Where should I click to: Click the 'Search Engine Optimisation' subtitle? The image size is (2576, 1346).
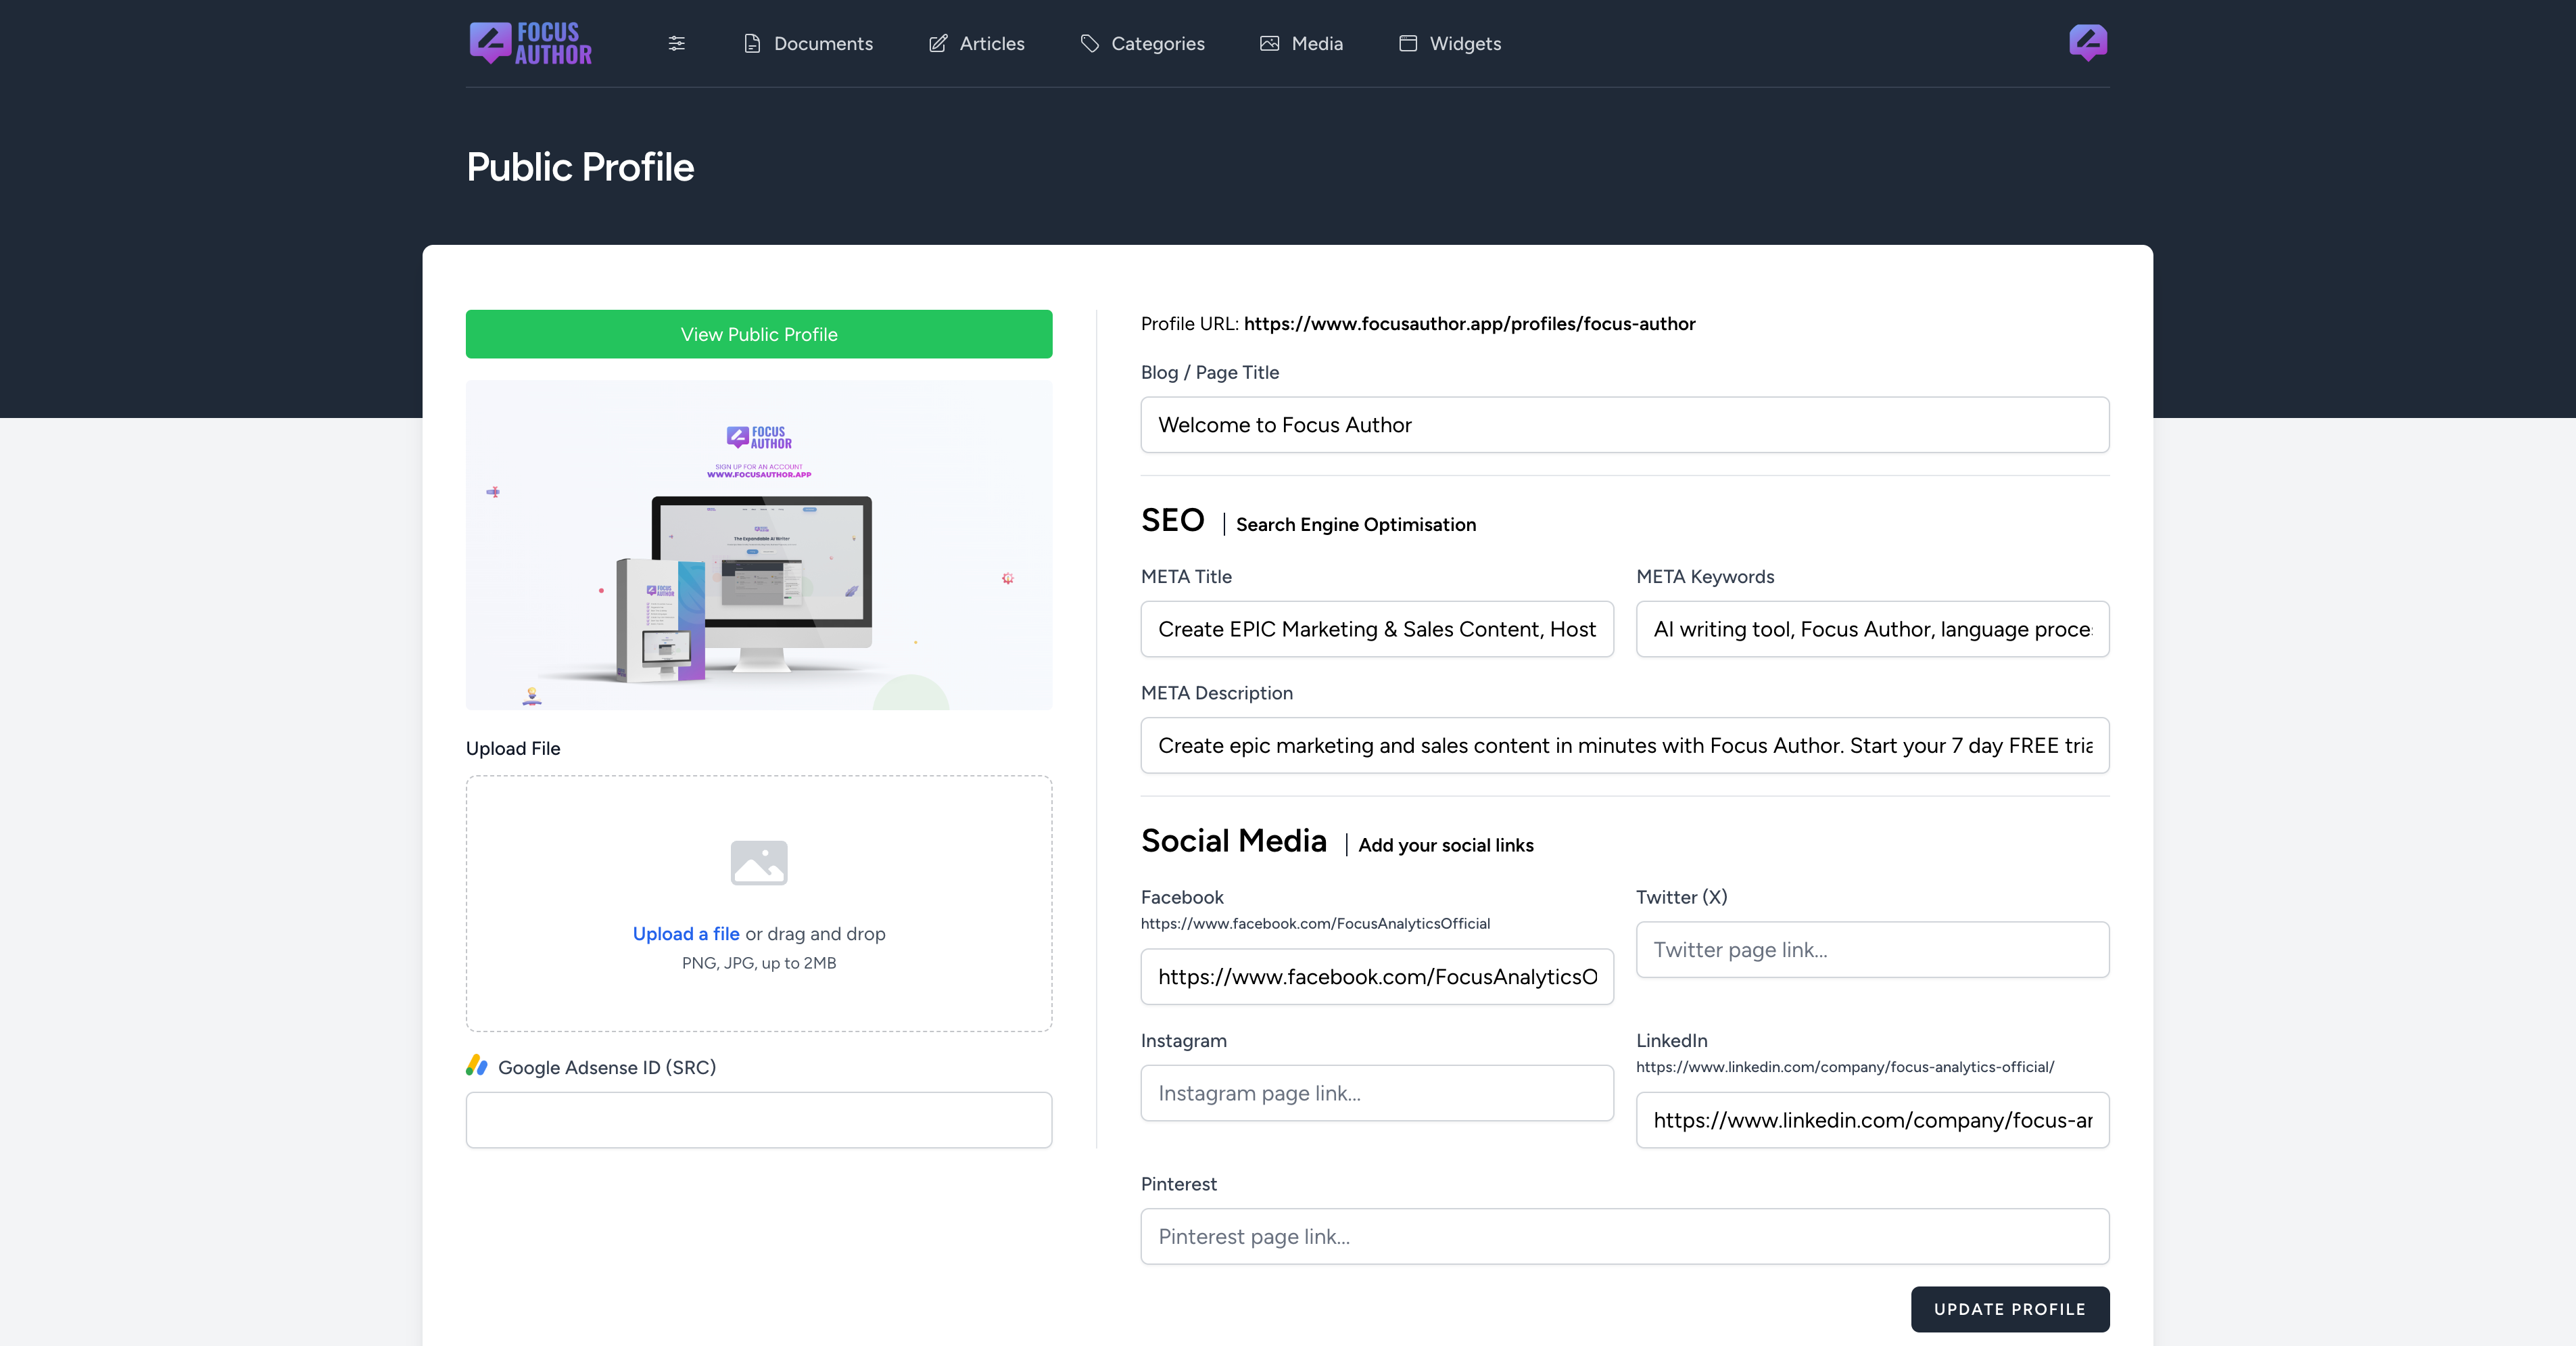(1356, 524)
